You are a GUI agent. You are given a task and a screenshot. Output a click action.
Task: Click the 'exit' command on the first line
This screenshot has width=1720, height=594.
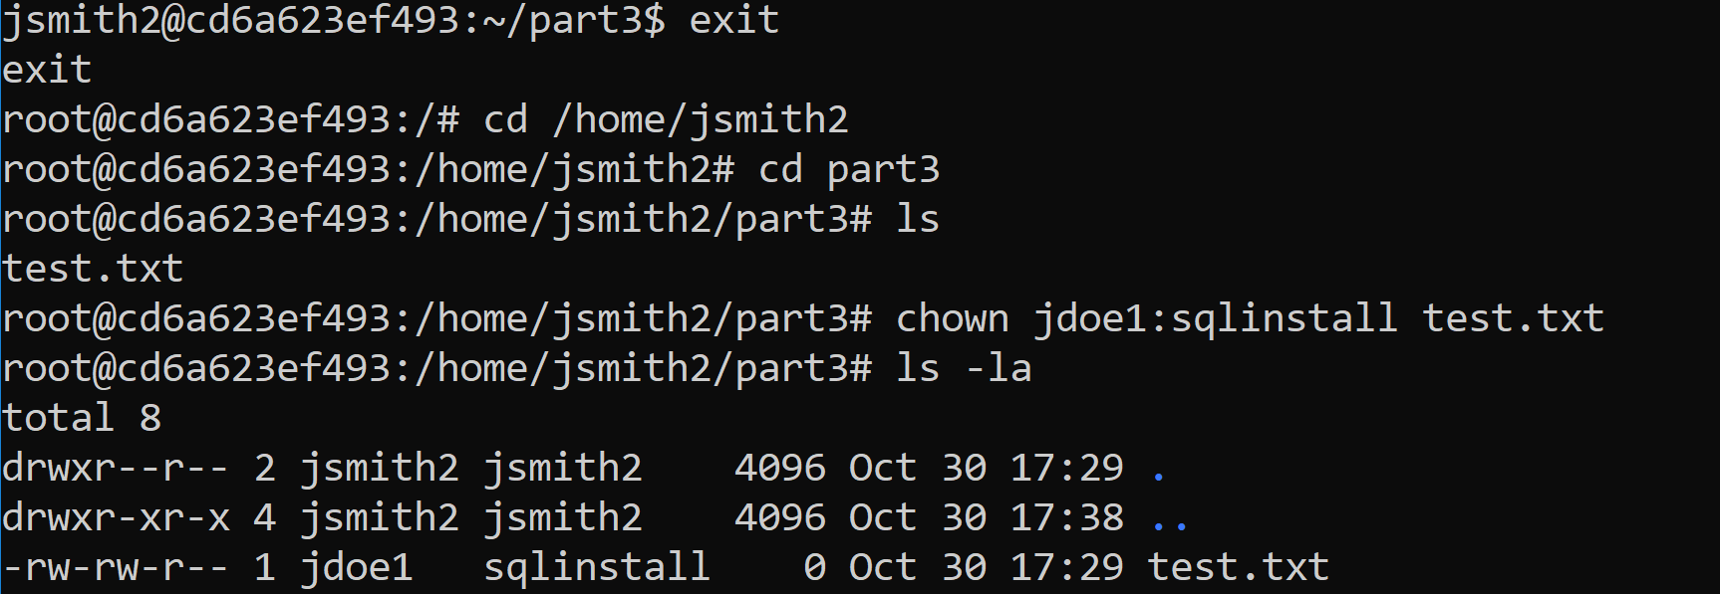pyautogui.click(x=733, y=20)
